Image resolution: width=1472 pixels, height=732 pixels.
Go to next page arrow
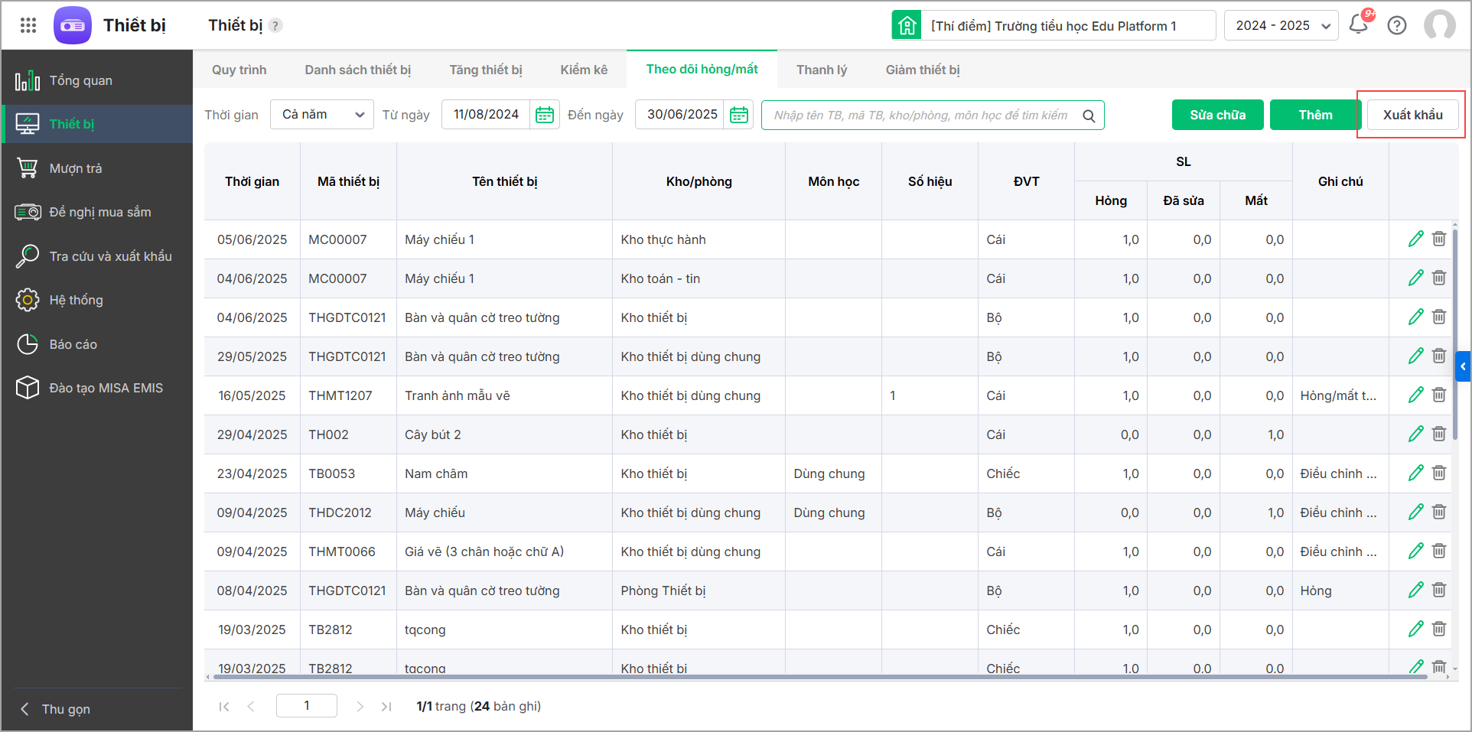click(x=360, y=706)
